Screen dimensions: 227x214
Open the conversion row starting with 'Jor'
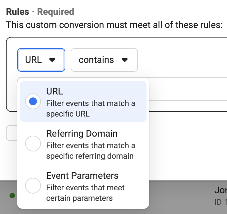click(x=221, y=190)
